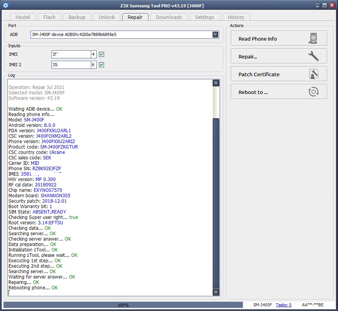Click the log scroll down arrow

point(216,292)
